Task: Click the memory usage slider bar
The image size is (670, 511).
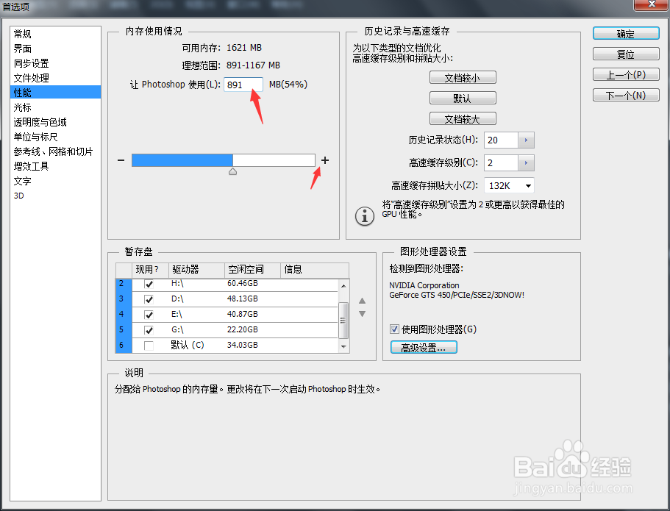Action: (224, 160)
